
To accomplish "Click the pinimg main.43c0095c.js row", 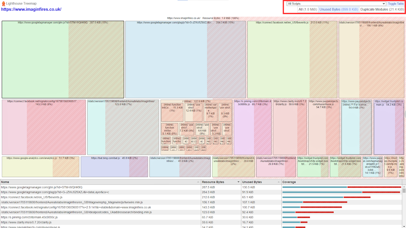I will tap(201, 217).
